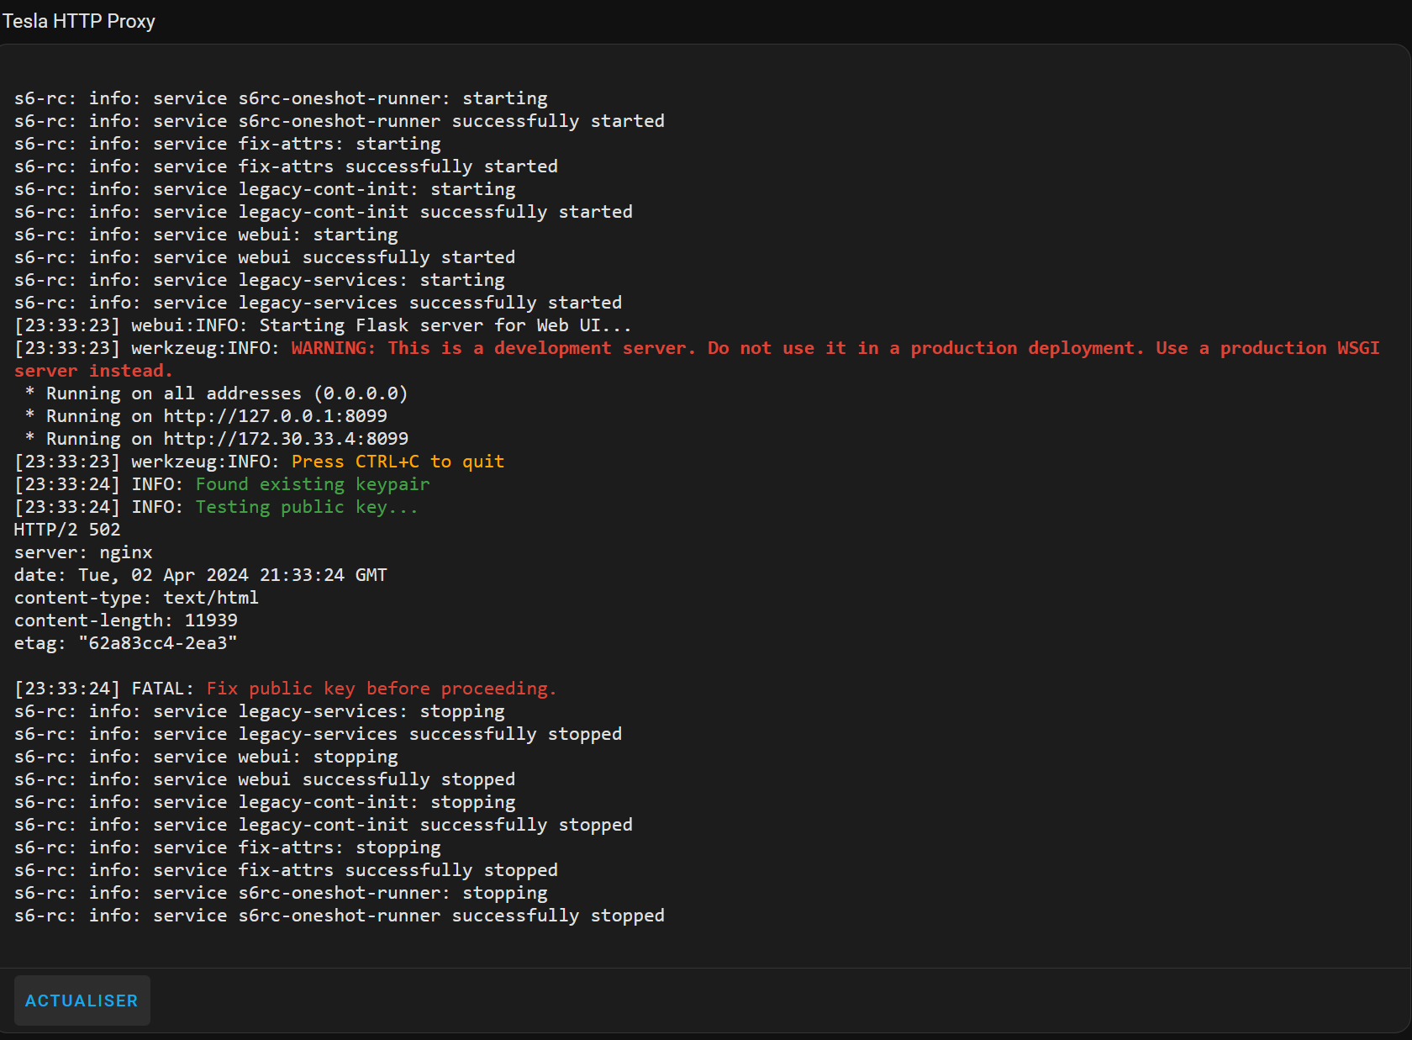Click 'Press CTRL+C to quit' text

[398, 462]
